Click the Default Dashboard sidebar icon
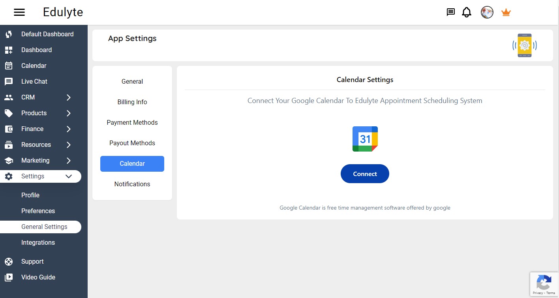The image size is (559, 298). [x=9, y=34]
